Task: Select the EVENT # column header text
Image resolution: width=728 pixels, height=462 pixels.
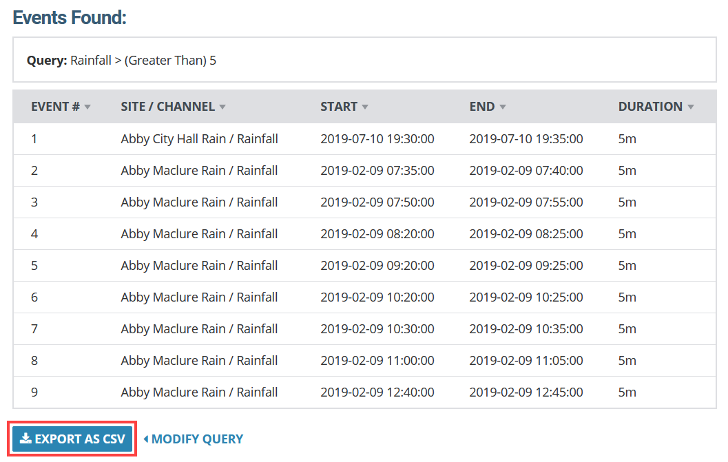Action: point(55,107)
